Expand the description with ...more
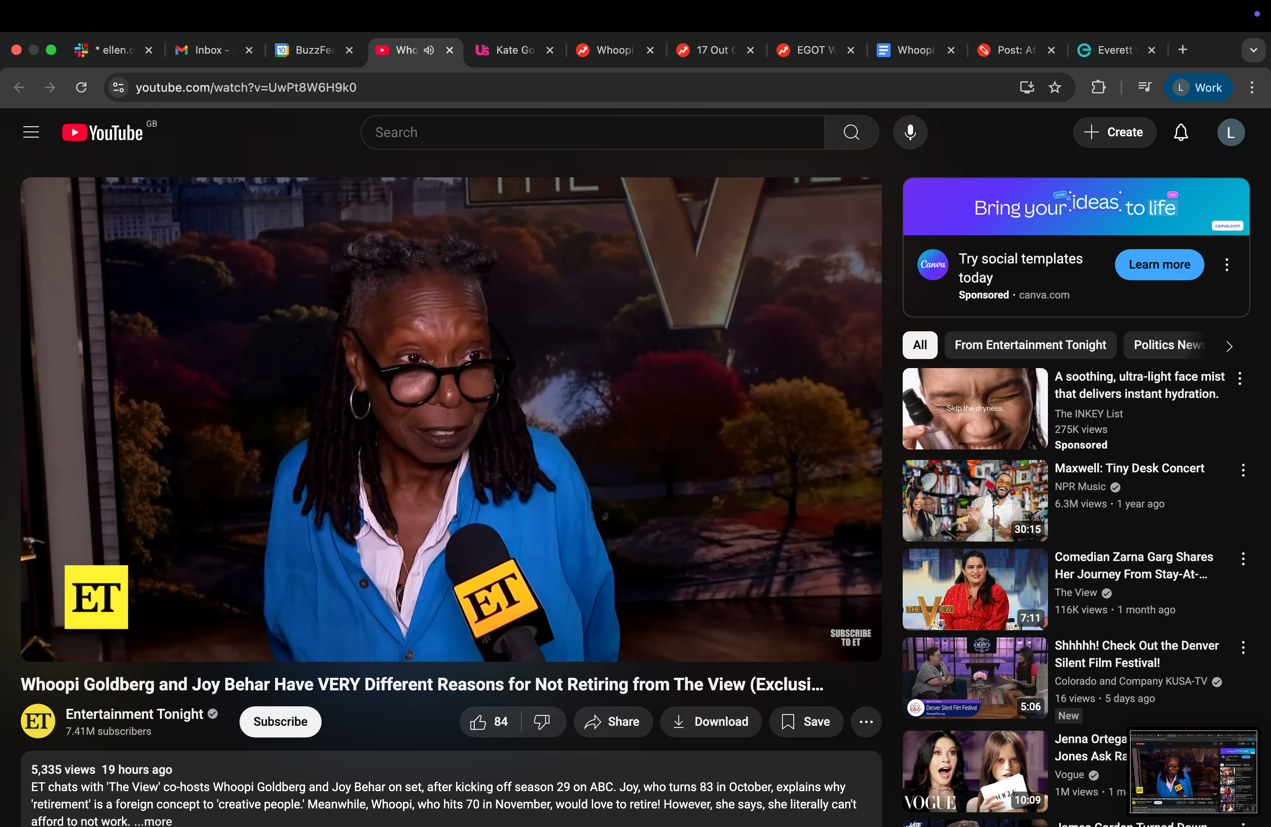The image size is (1271, 827). (x=153, y=821)
